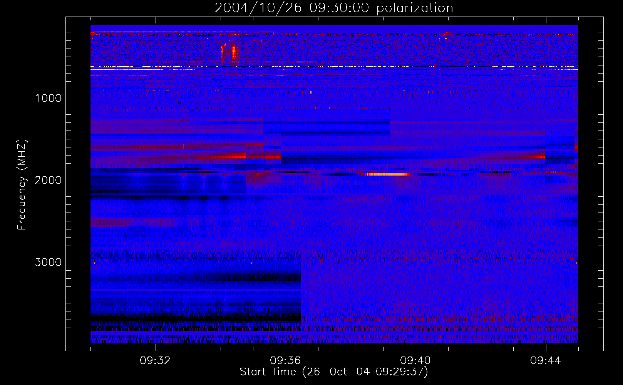Click the '09:40' time axis label

415,361
